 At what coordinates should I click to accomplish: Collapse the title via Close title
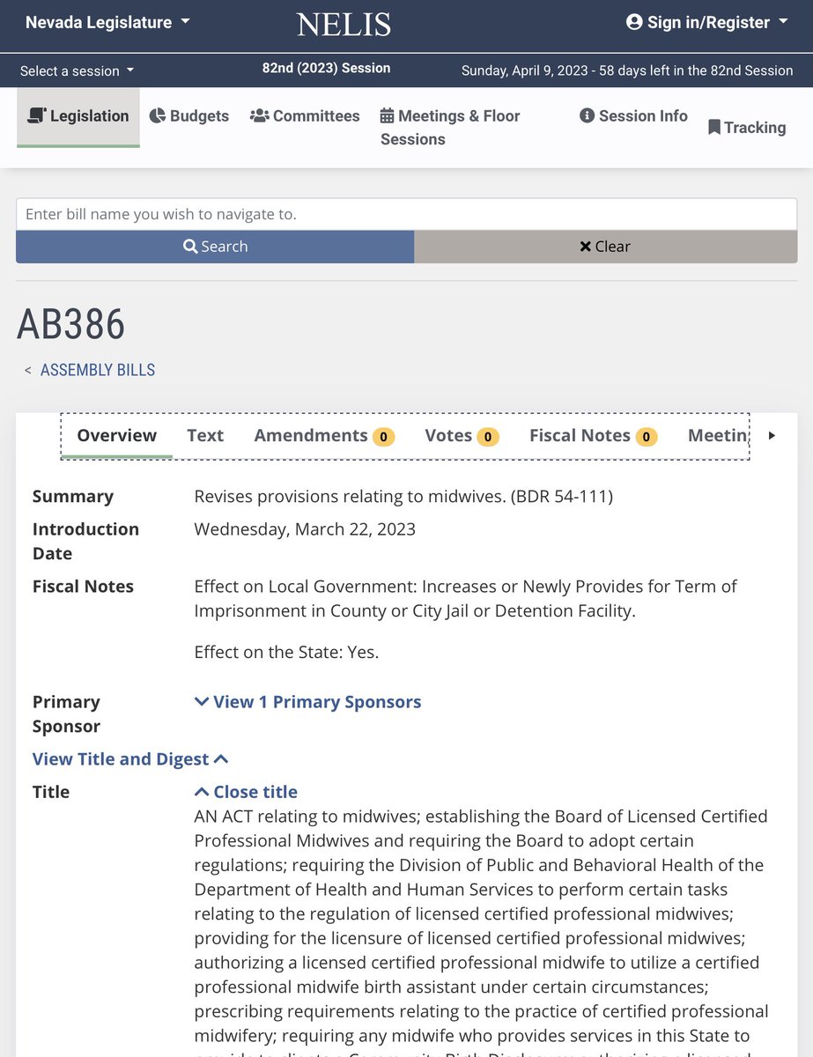tap(246, 792)
